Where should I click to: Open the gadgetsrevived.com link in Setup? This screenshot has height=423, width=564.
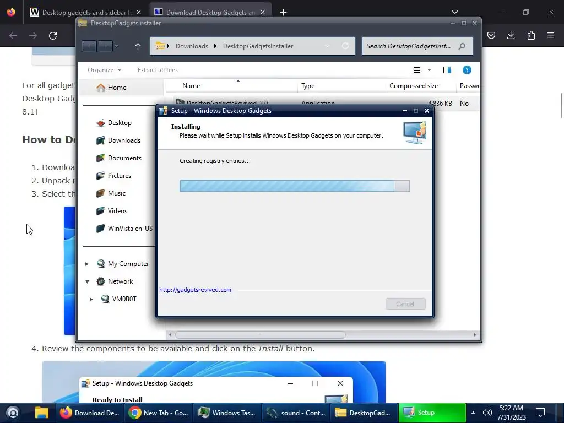point(195,290)
